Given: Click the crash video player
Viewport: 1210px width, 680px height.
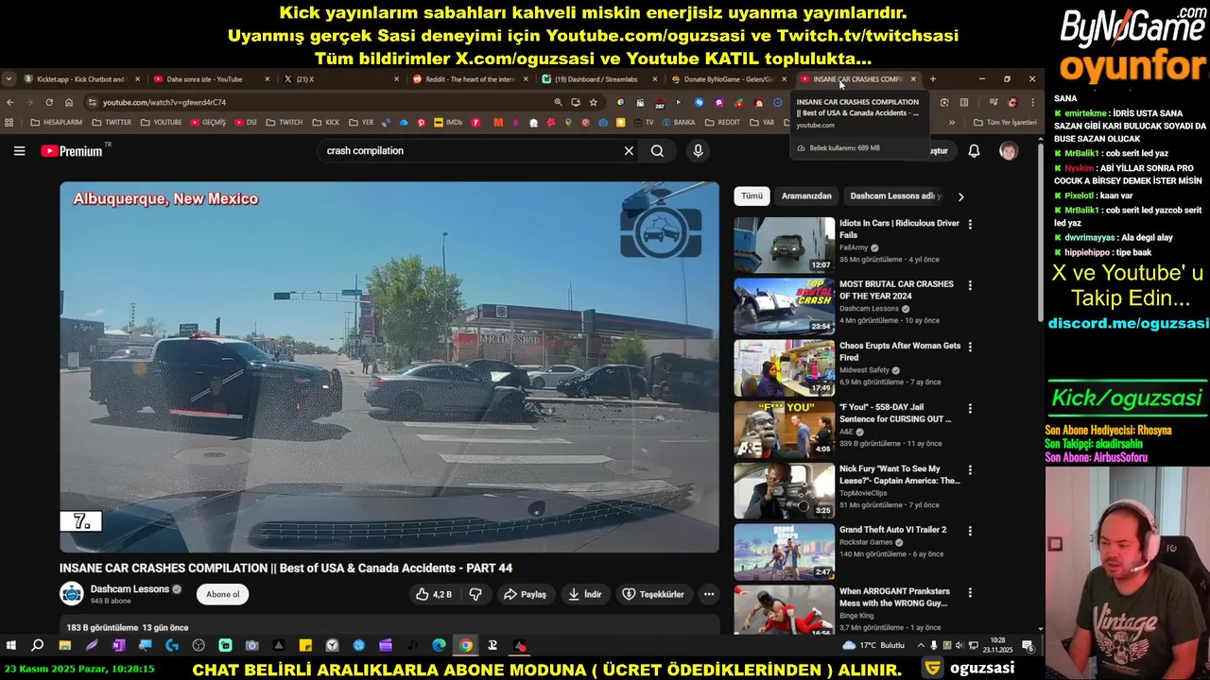Looking at the screenshot, I should (389, 367).
